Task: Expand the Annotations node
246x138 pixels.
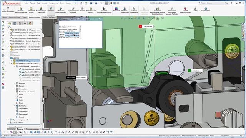Action: [x=14, y=89]
